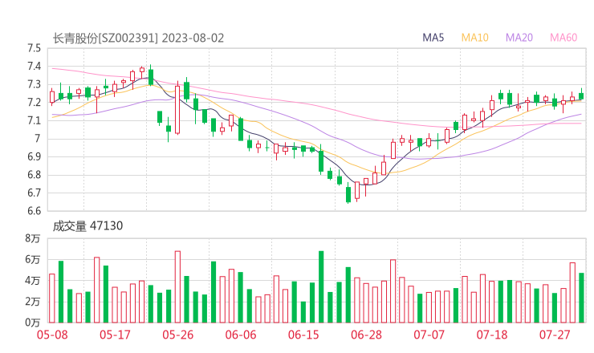Click the 0万 volume axis label
The width and height of the screenshot is (594, 353).
[33, 323]
